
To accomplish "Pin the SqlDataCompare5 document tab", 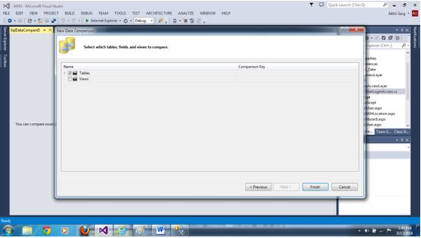I will [x=44, y=30].
